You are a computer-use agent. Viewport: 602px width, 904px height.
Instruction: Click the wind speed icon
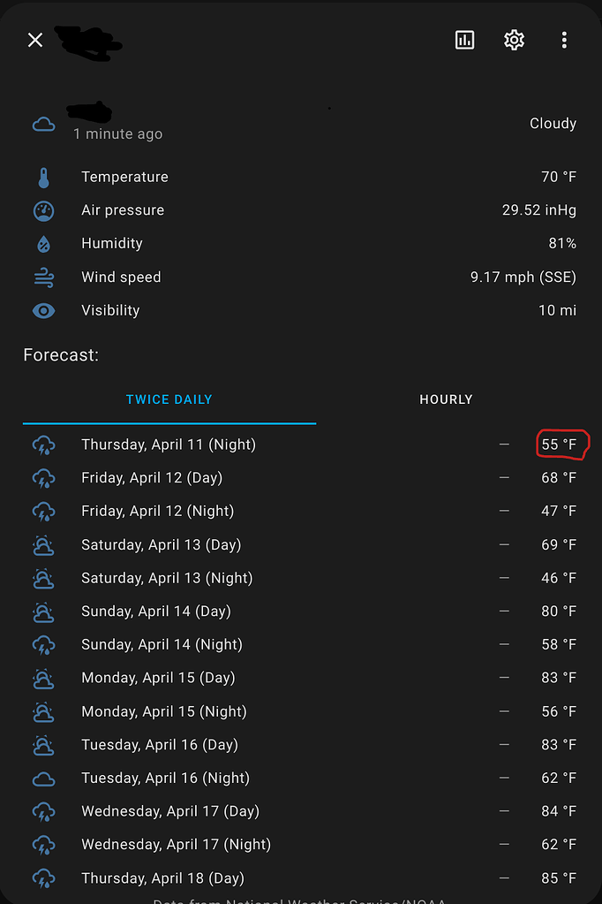point(44,277)
